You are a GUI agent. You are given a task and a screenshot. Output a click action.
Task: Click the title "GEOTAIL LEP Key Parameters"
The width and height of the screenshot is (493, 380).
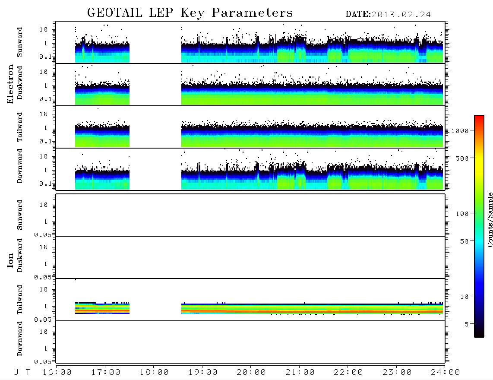[190, 13]
